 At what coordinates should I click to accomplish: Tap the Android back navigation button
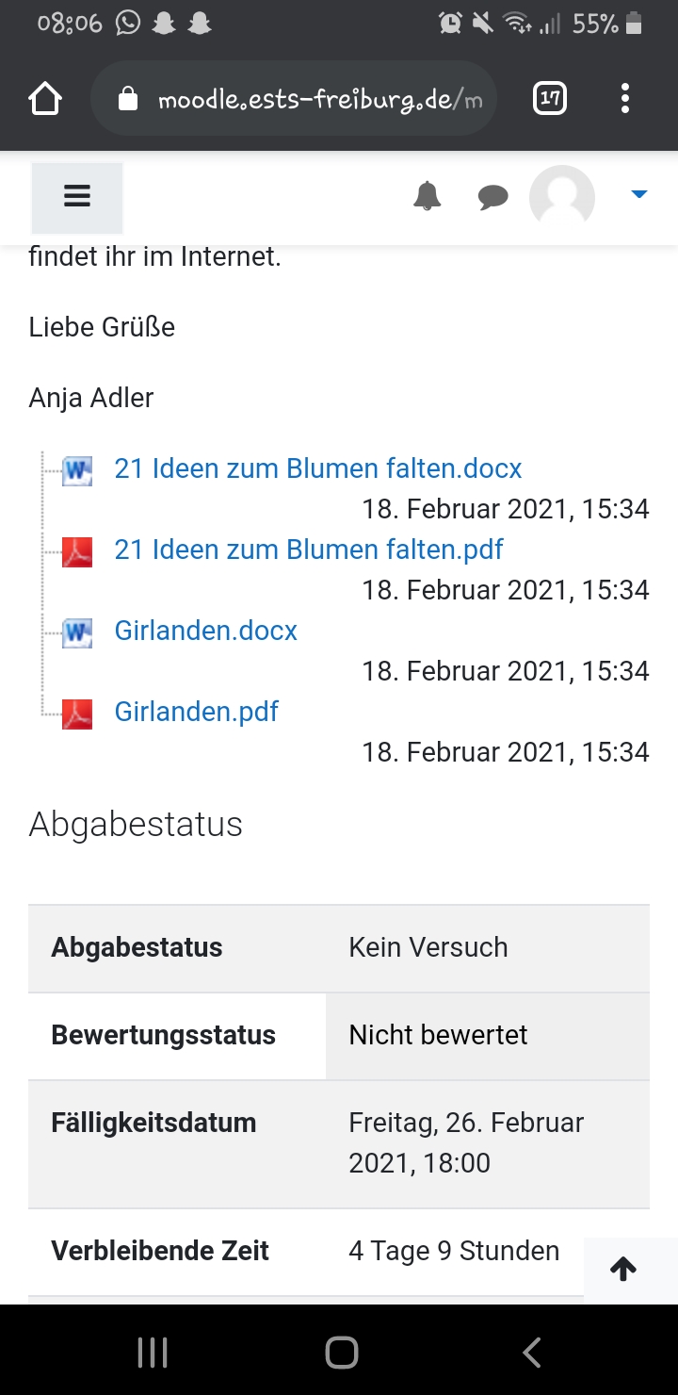pyautogui.click(x=531, y=1353)
